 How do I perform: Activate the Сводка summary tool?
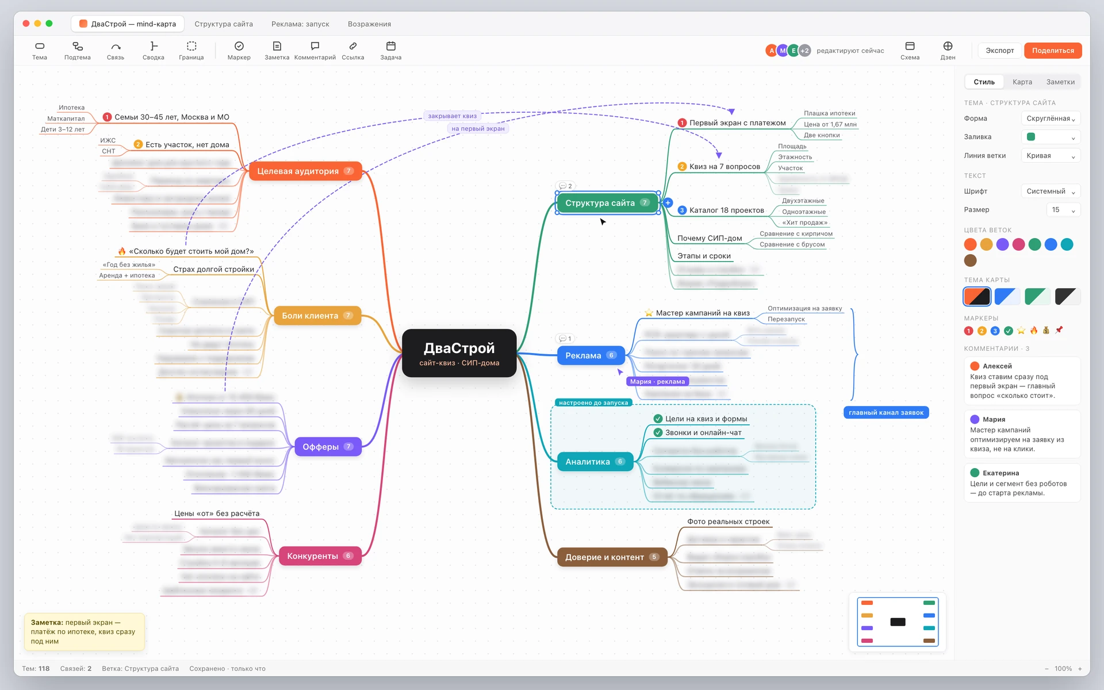[x=154, y=51]
